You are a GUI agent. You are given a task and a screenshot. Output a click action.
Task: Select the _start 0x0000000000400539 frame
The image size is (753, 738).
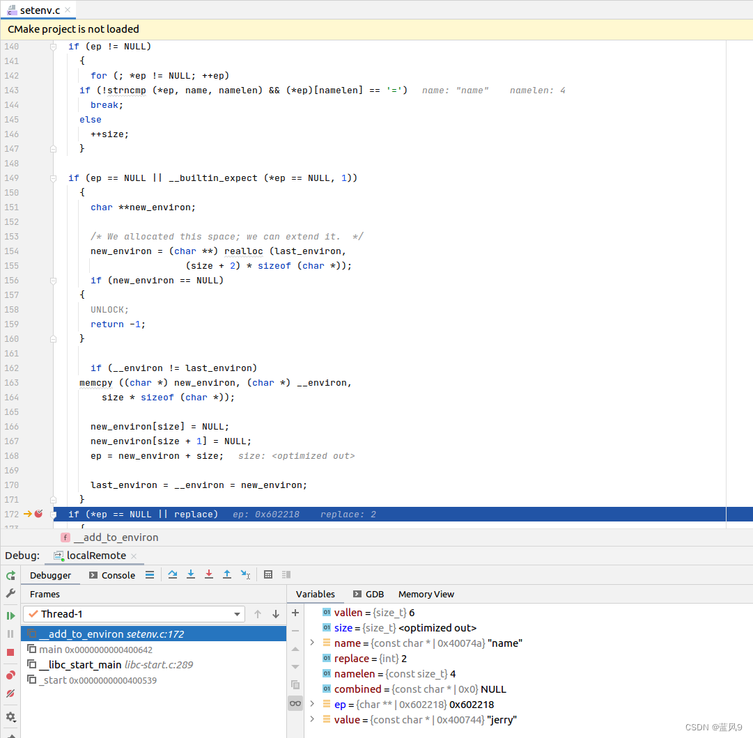pos(154,680)
